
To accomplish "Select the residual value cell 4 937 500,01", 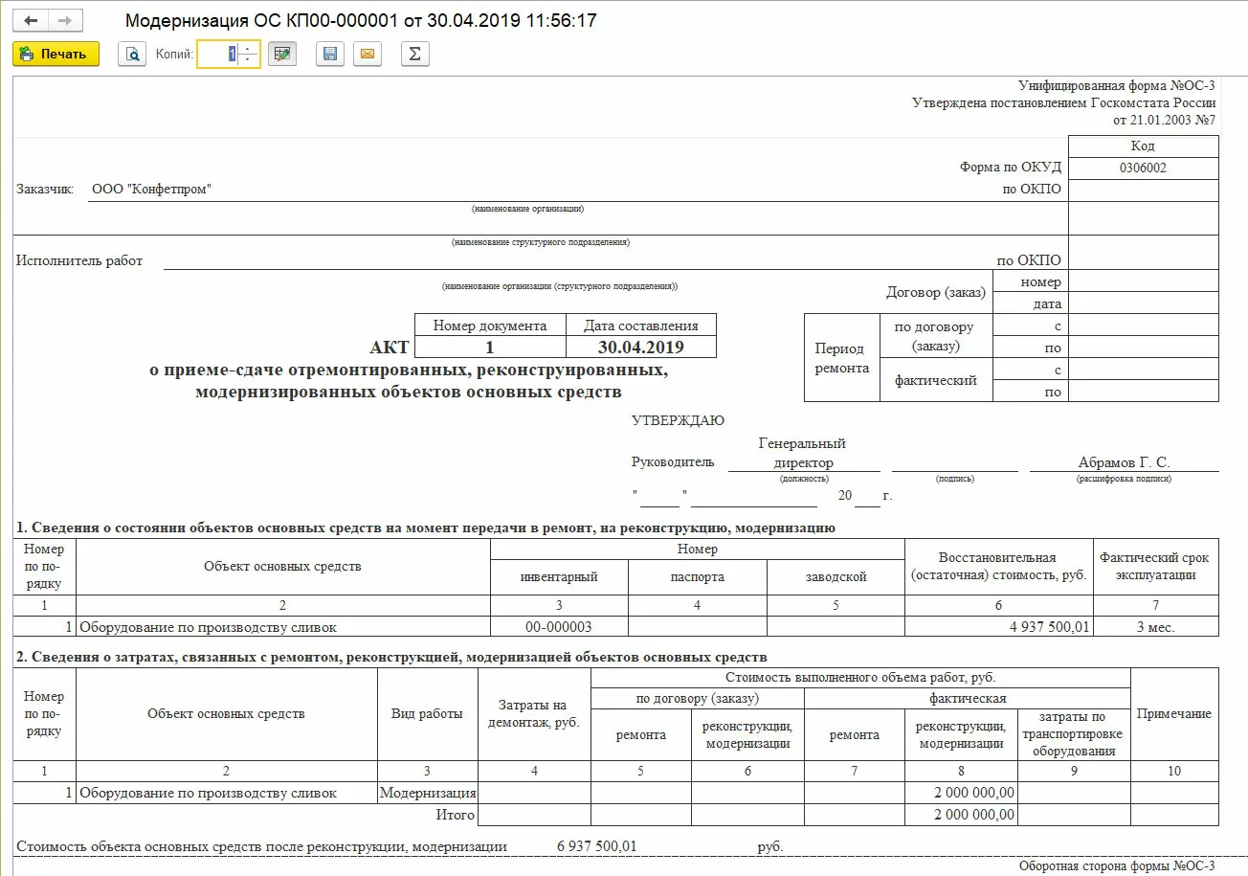I will [x=998, y=627].
